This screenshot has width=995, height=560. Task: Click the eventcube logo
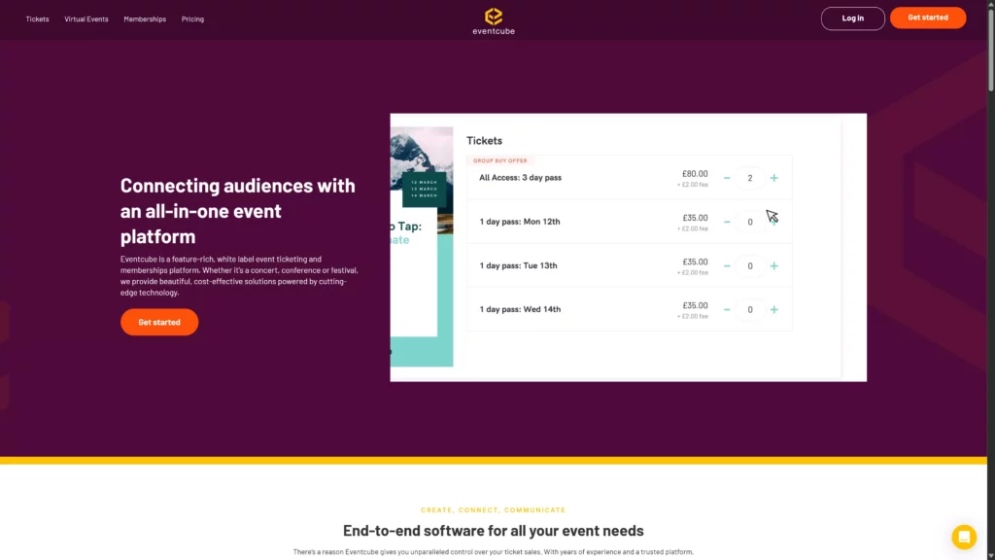point(494,21)
